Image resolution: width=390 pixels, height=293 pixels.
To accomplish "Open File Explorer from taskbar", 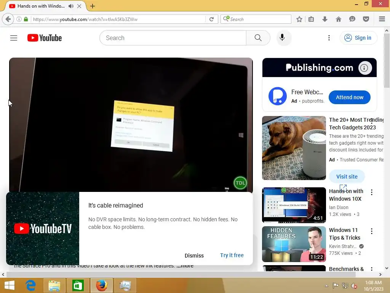I will pos(54,285).
